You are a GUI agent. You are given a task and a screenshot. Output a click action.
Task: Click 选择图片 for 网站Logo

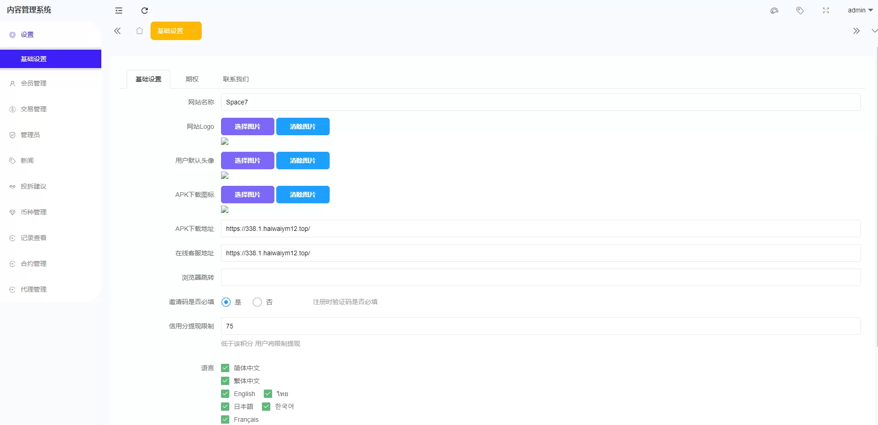(248, 126)
